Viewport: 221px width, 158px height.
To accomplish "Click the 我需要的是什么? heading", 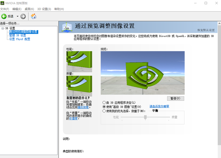I will 78,98.
